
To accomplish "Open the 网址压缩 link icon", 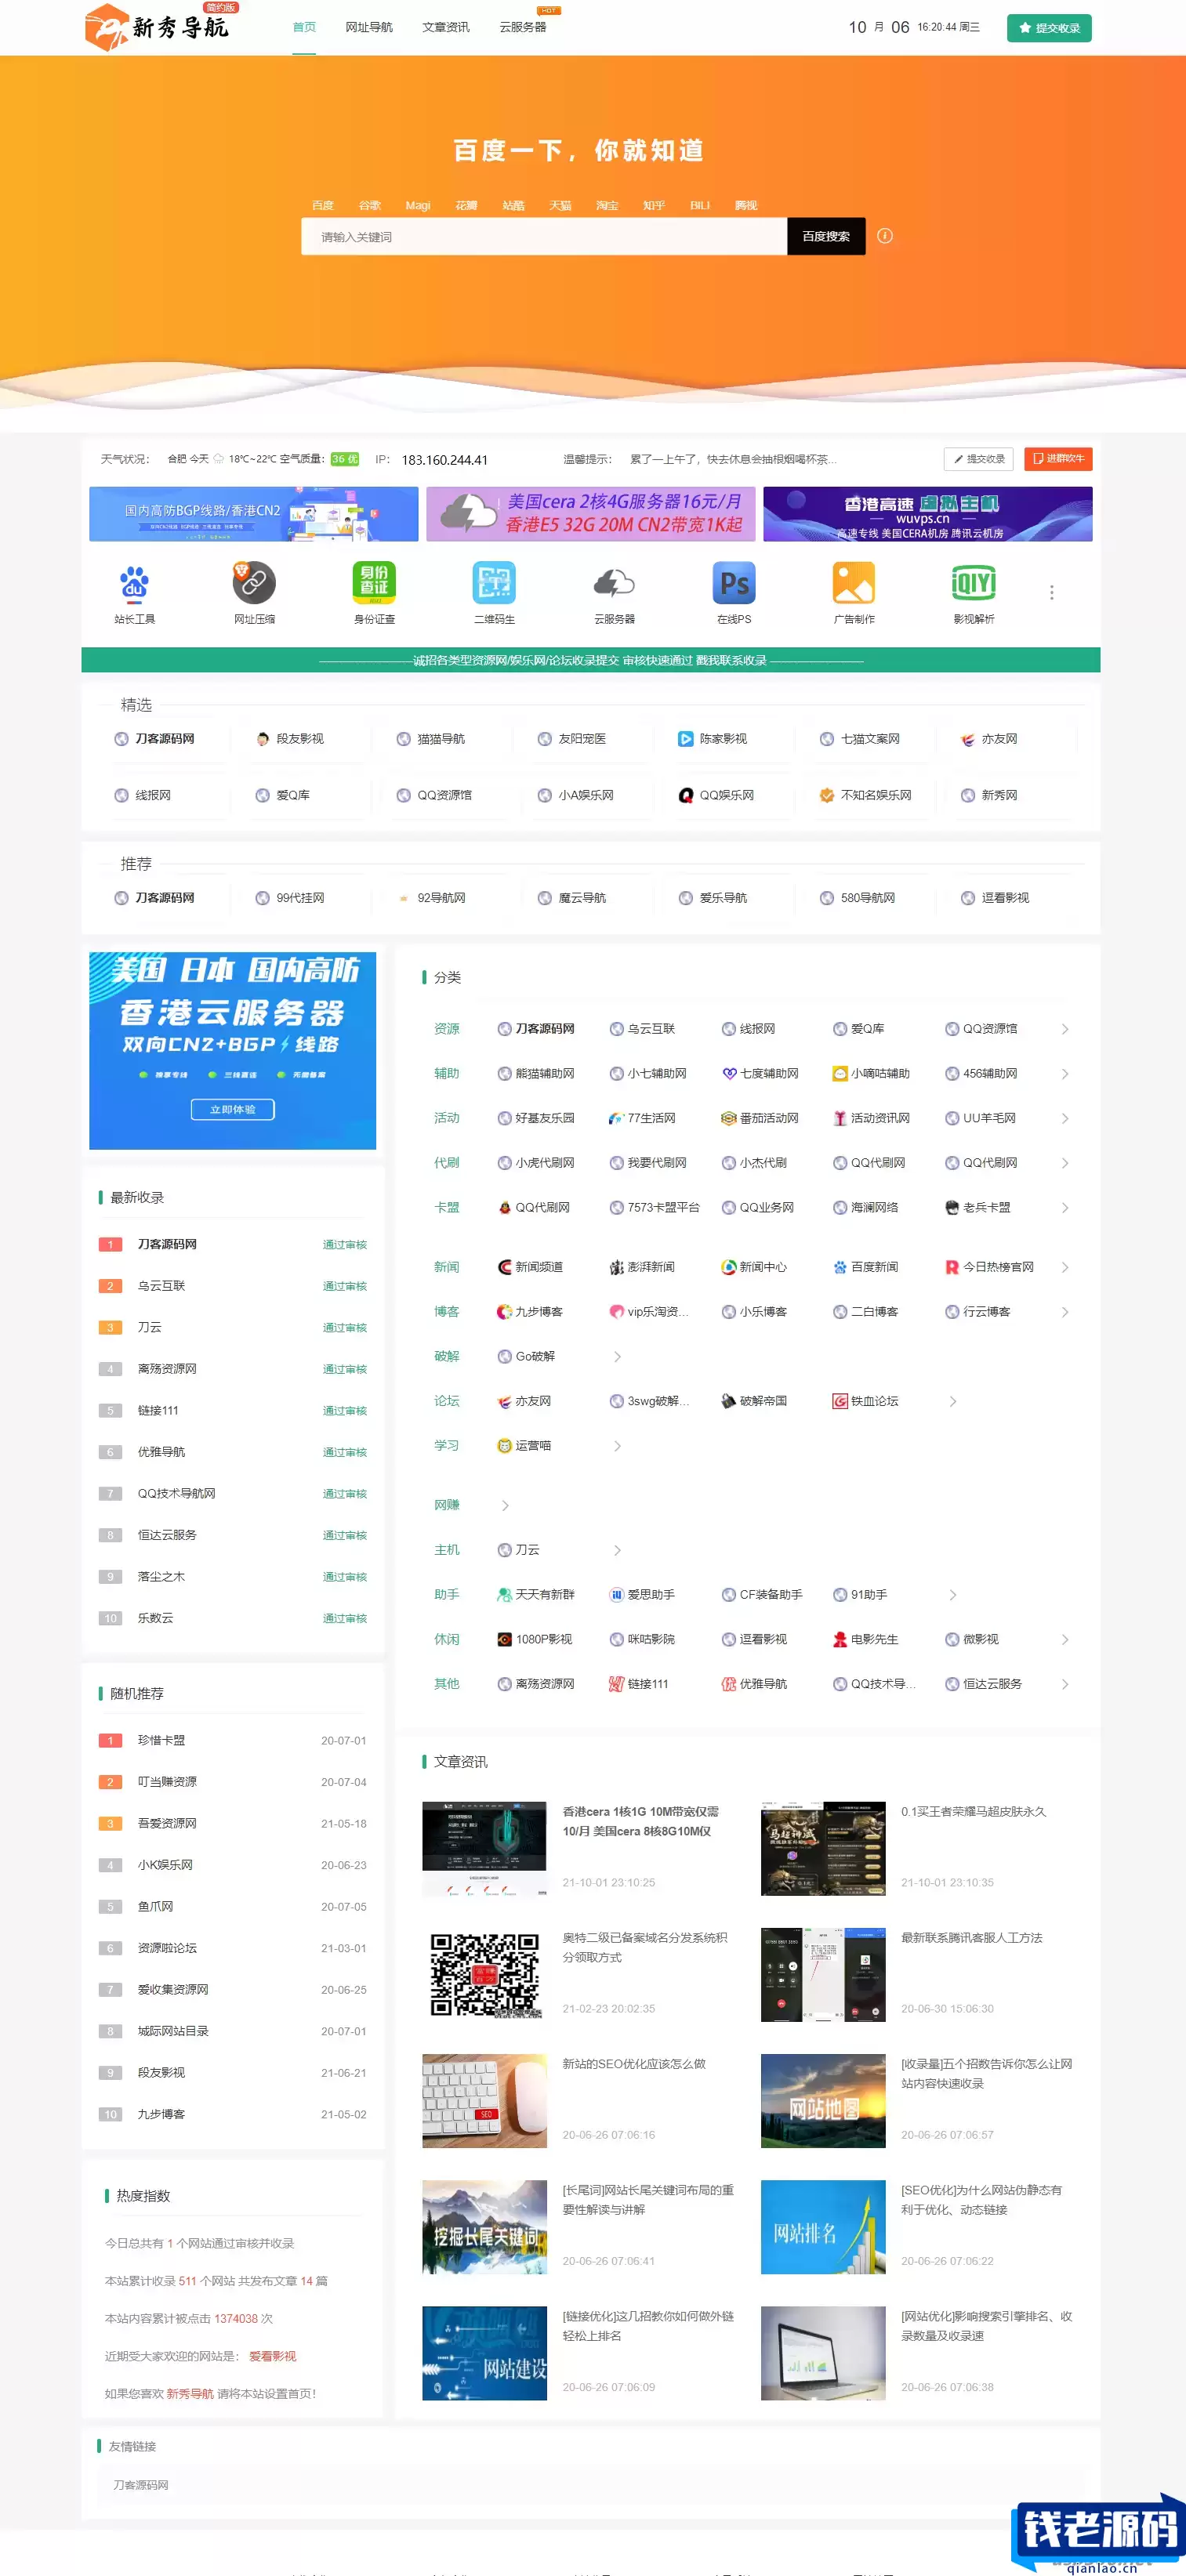I will tap(254, 583).
